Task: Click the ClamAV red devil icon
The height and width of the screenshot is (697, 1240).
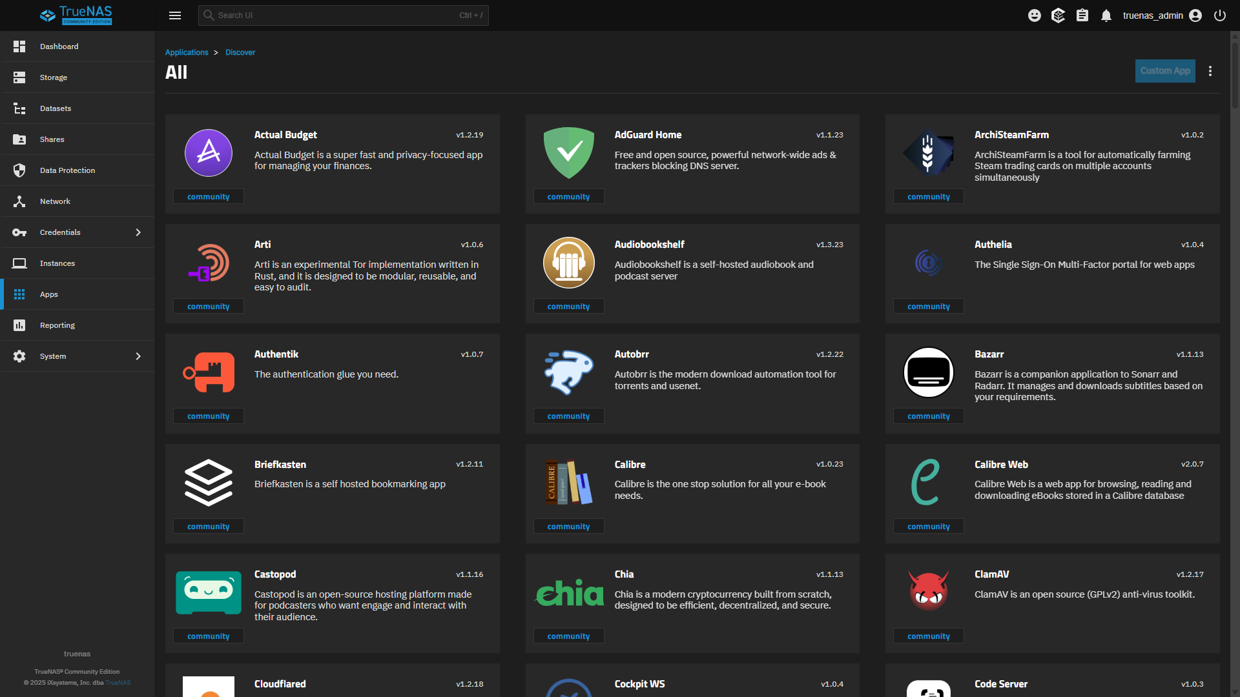Action: coord(928,592)
